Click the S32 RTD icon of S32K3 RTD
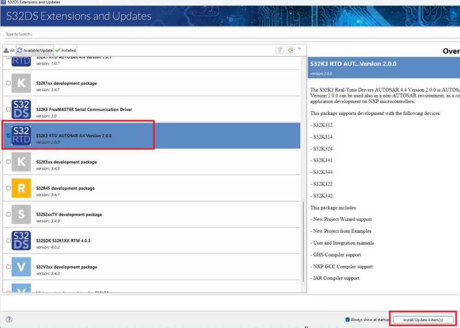Screen dimensions: 460x328 [x=21, y=135]
